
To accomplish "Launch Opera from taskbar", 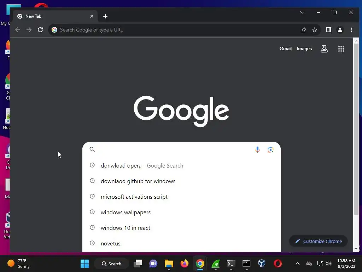I will click(278, 263).
